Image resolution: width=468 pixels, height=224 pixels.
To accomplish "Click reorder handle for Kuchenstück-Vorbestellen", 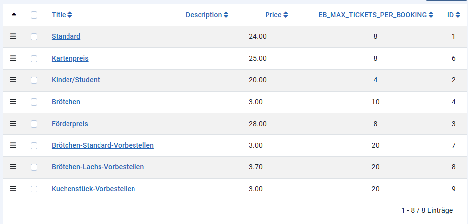I will click(x=13, y=189).
